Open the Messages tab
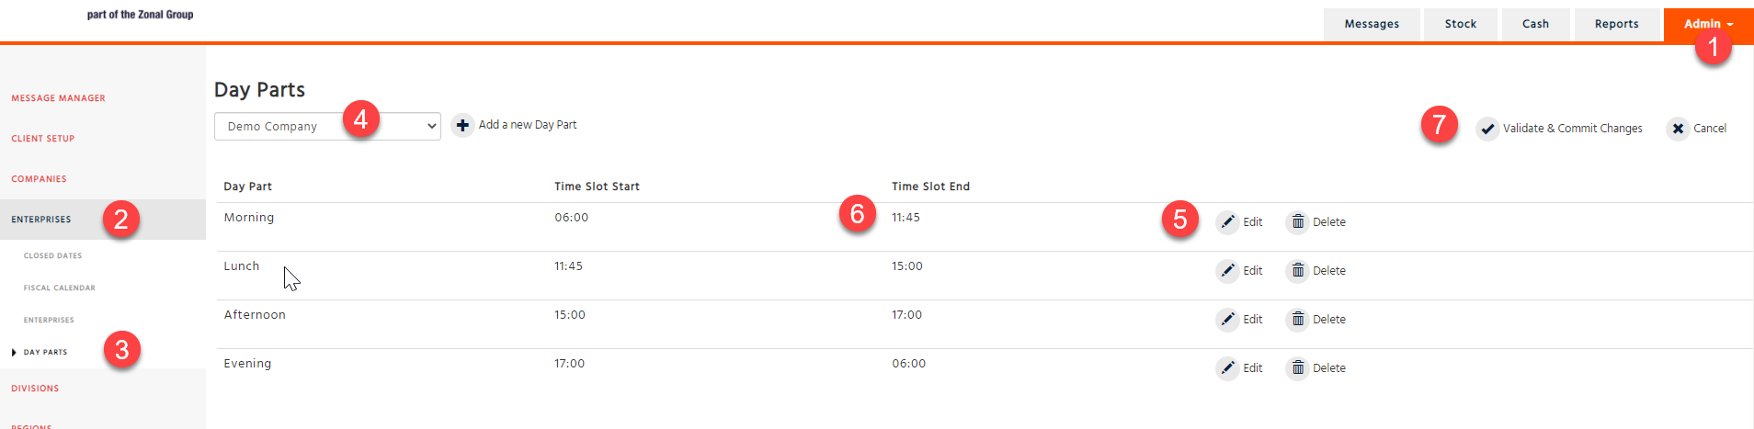This screenshot has height=429, width=1754. [1371, 25]
